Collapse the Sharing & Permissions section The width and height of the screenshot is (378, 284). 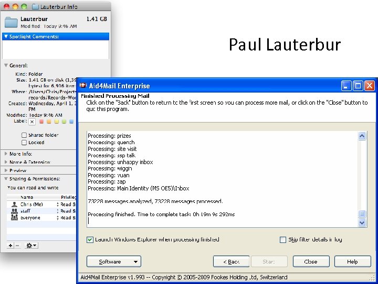pyautogui.click(x=6, y=179)
